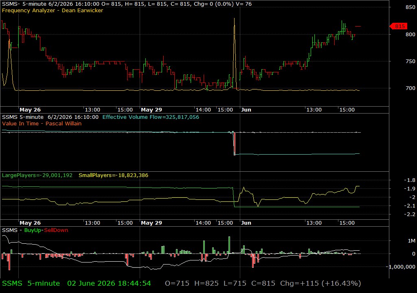Click the 'SSMS 5-minute' status bar text

31,283
